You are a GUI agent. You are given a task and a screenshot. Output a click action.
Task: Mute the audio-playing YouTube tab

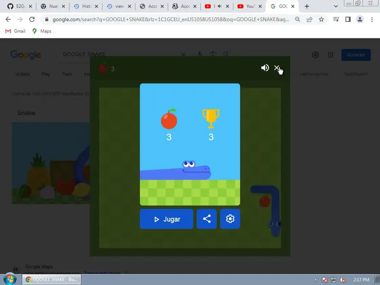coord(220,6)
